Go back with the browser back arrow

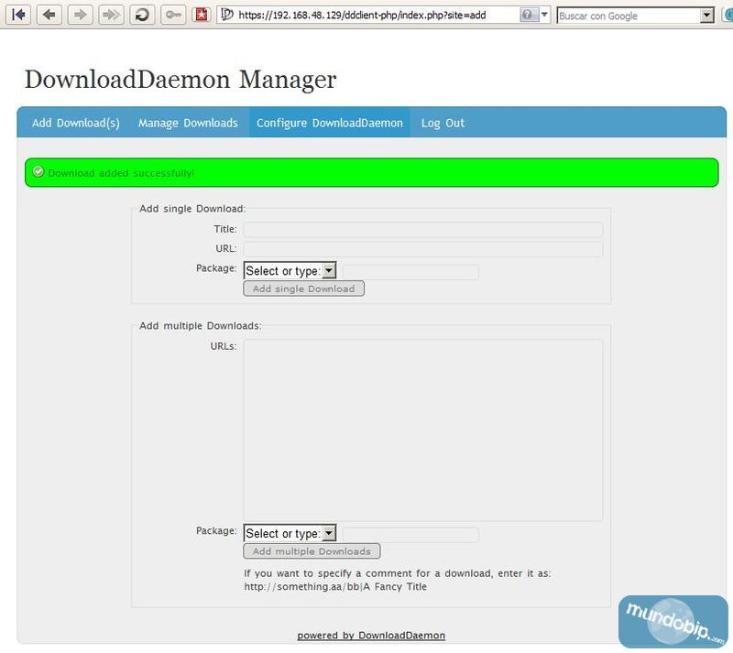tap(49, 15)
